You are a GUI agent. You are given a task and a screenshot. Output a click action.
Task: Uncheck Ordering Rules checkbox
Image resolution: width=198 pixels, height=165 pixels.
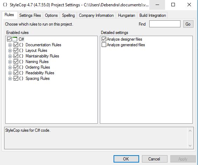click(16, 67)
